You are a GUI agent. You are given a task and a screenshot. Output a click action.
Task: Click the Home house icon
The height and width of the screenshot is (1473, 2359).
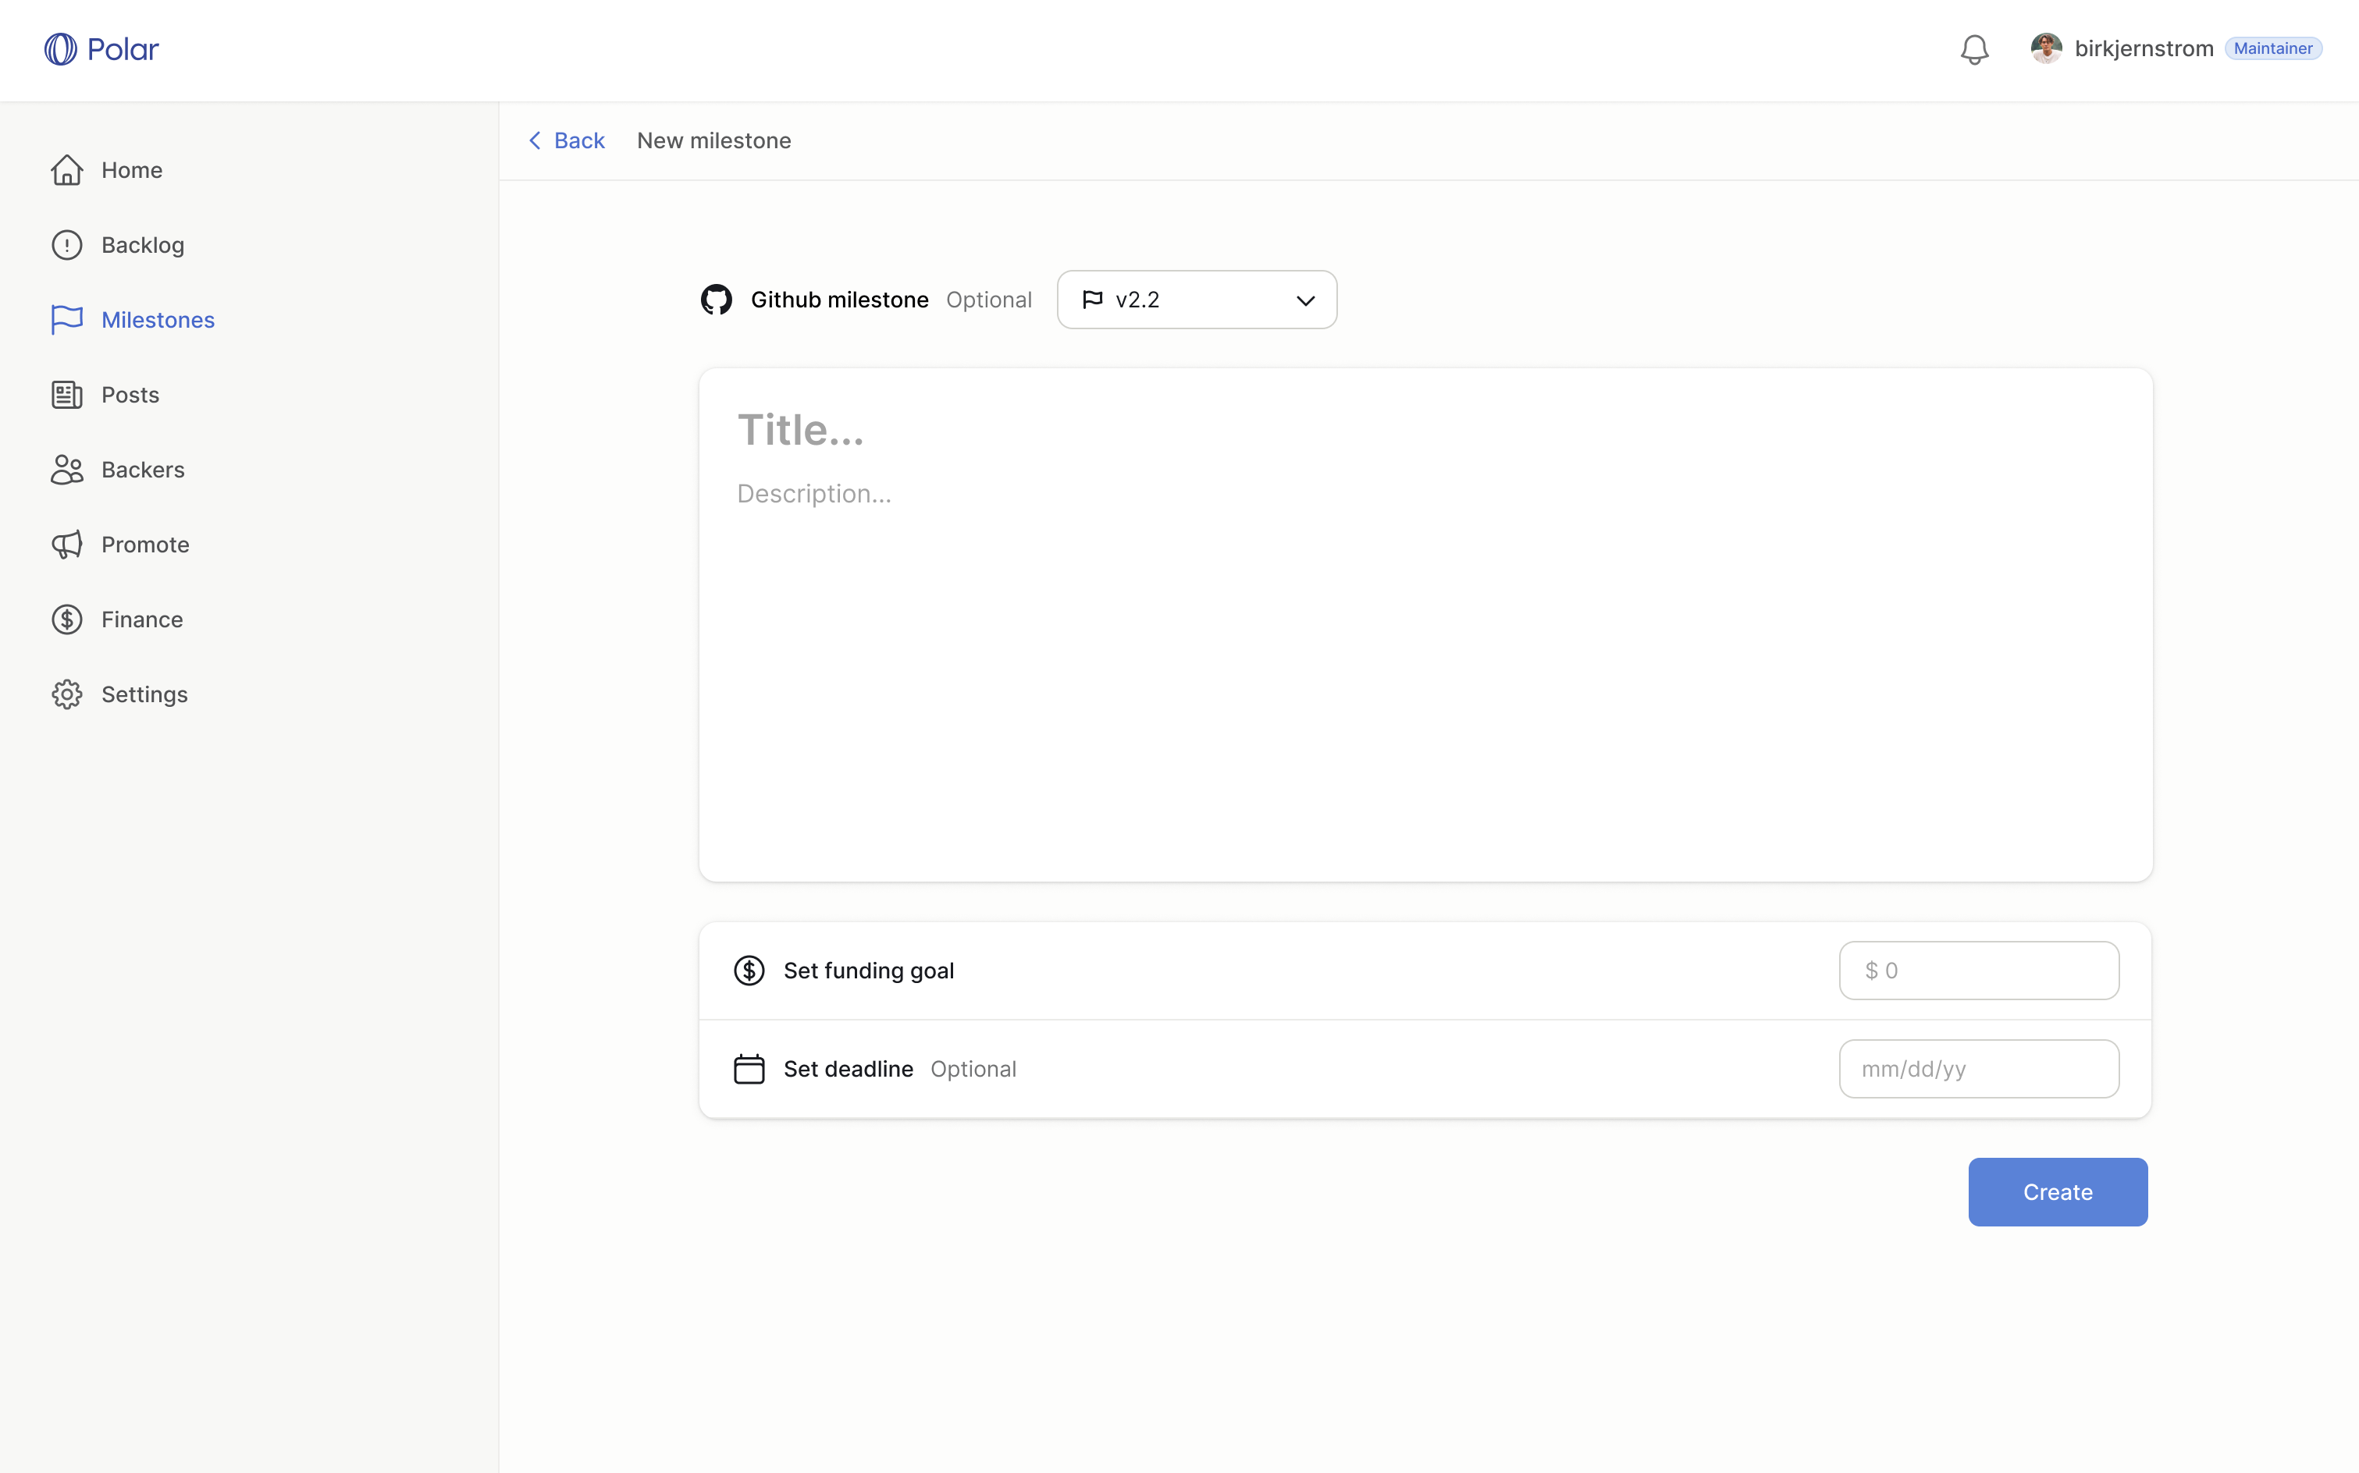[66, 171]
